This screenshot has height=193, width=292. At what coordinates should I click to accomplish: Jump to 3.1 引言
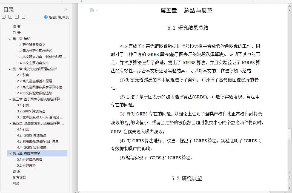pyautogui.click(x=23, y=105)
